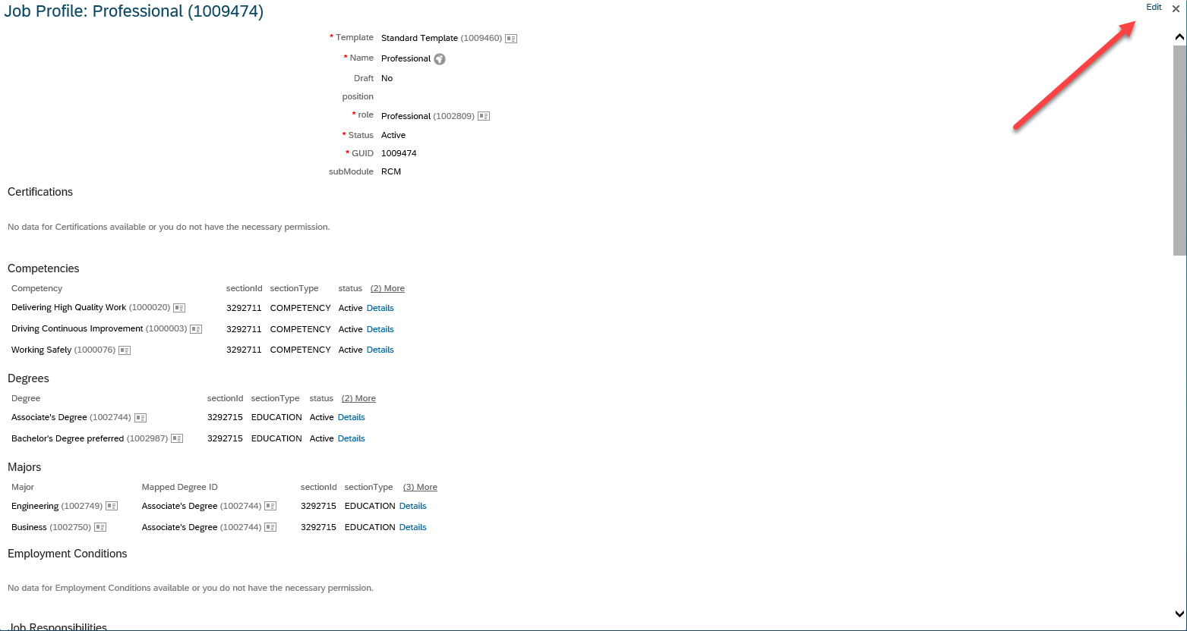Open quick card icon for Associate's Degree in Engineering row
The image size is (1187, 631).
(270, 506)
